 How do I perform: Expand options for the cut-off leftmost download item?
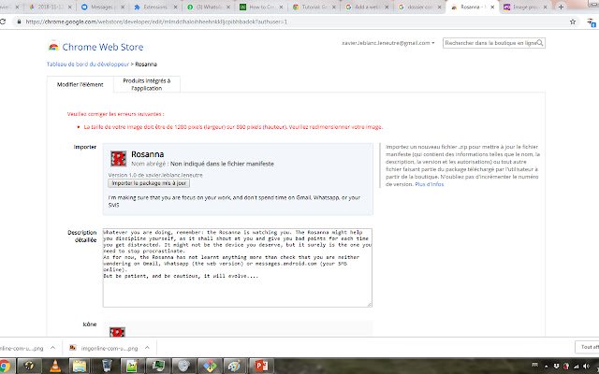click(x=52, y=348)
